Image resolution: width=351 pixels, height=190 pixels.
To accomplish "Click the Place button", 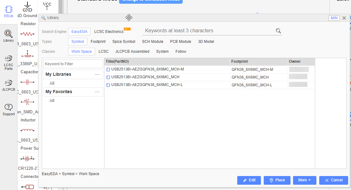I will 277,180.
